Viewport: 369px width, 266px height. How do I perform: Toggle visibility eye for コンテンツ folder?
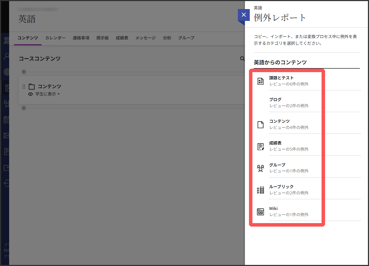coord(31,94)
